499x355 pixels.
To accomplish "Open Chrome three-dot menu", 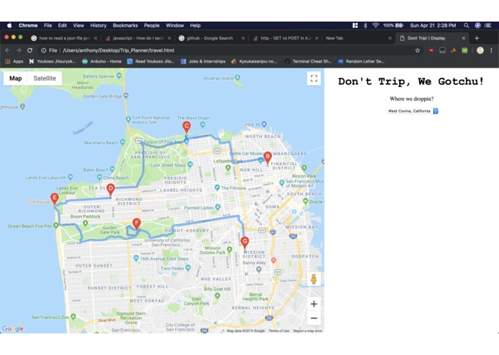I will point(491,50).
